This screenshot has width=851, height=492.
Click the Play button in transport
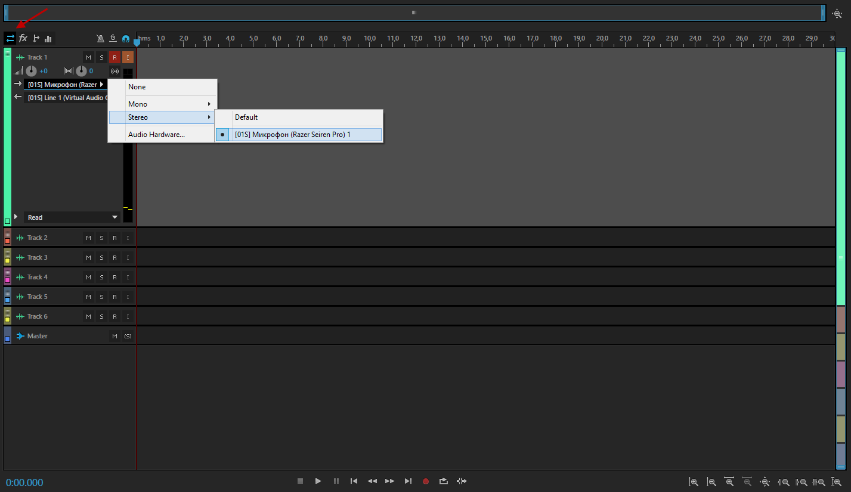click(318, 481)
